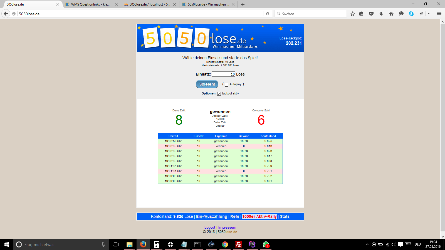Expand the toolbar overflow dropdown arrow

[x=429, y=14]
